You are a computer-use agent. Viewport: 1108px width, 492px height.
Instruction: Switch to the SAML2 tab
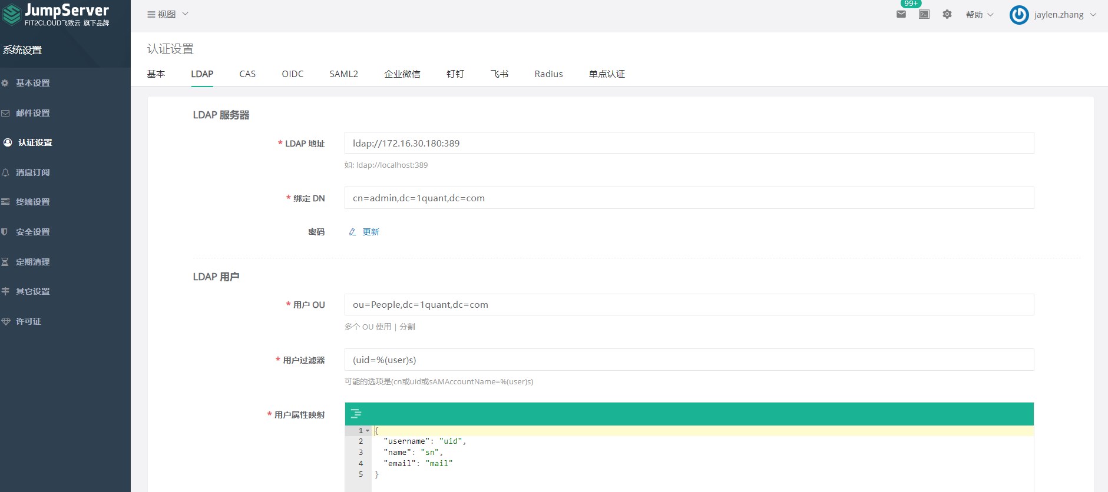(x=343, y=74)
